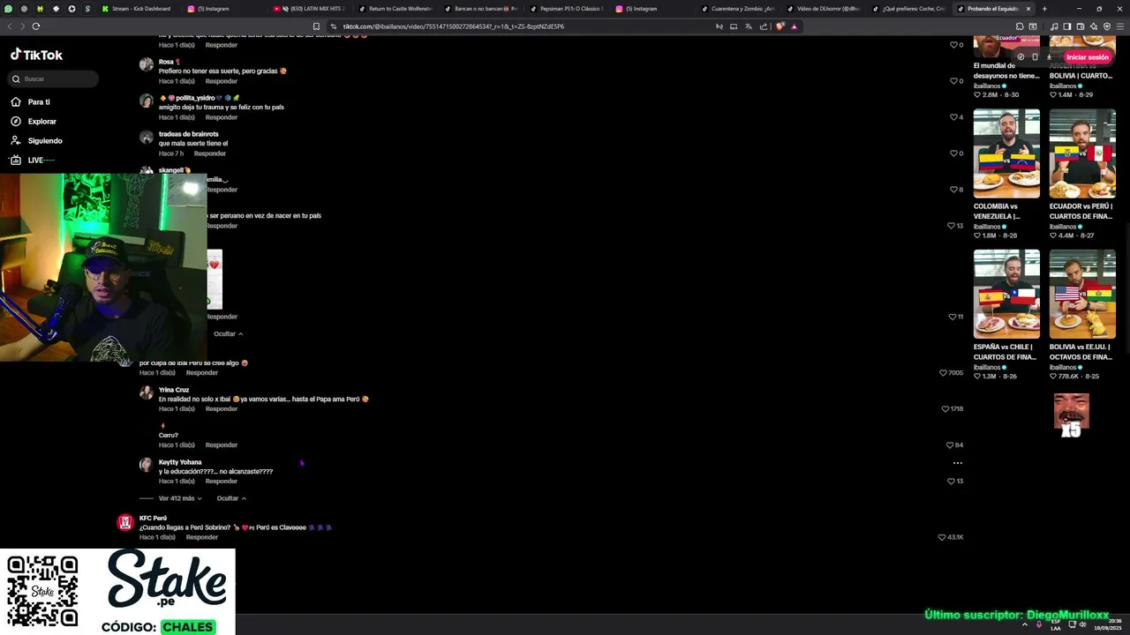Image resolution: width=1130 pixels, height=635 pixels.
Task: Close the Probando el Exquisito tab
Action: [1028, 9]
